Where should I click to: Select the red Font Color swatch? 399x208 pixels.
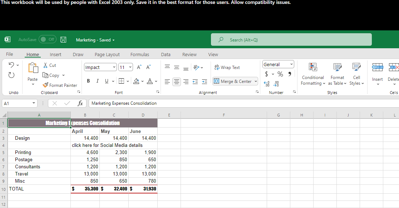(150, 81)
